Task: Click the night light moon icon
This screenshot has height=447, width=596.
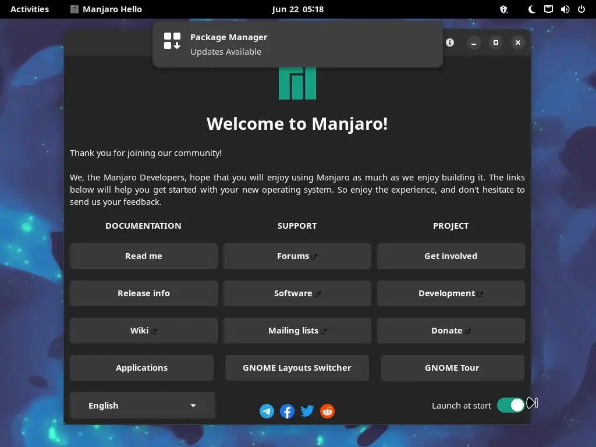Action: tap(531, 9)
